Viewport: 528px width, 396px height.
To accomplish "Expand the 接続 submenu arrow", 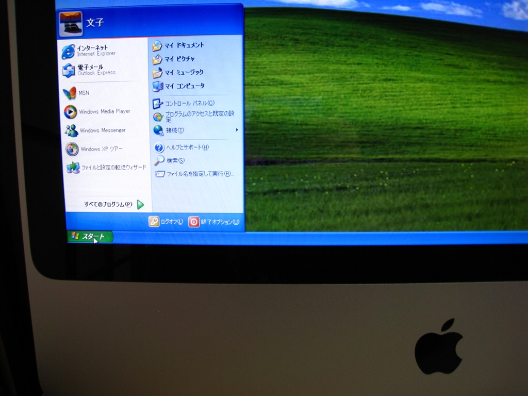I will pos(237,129).
